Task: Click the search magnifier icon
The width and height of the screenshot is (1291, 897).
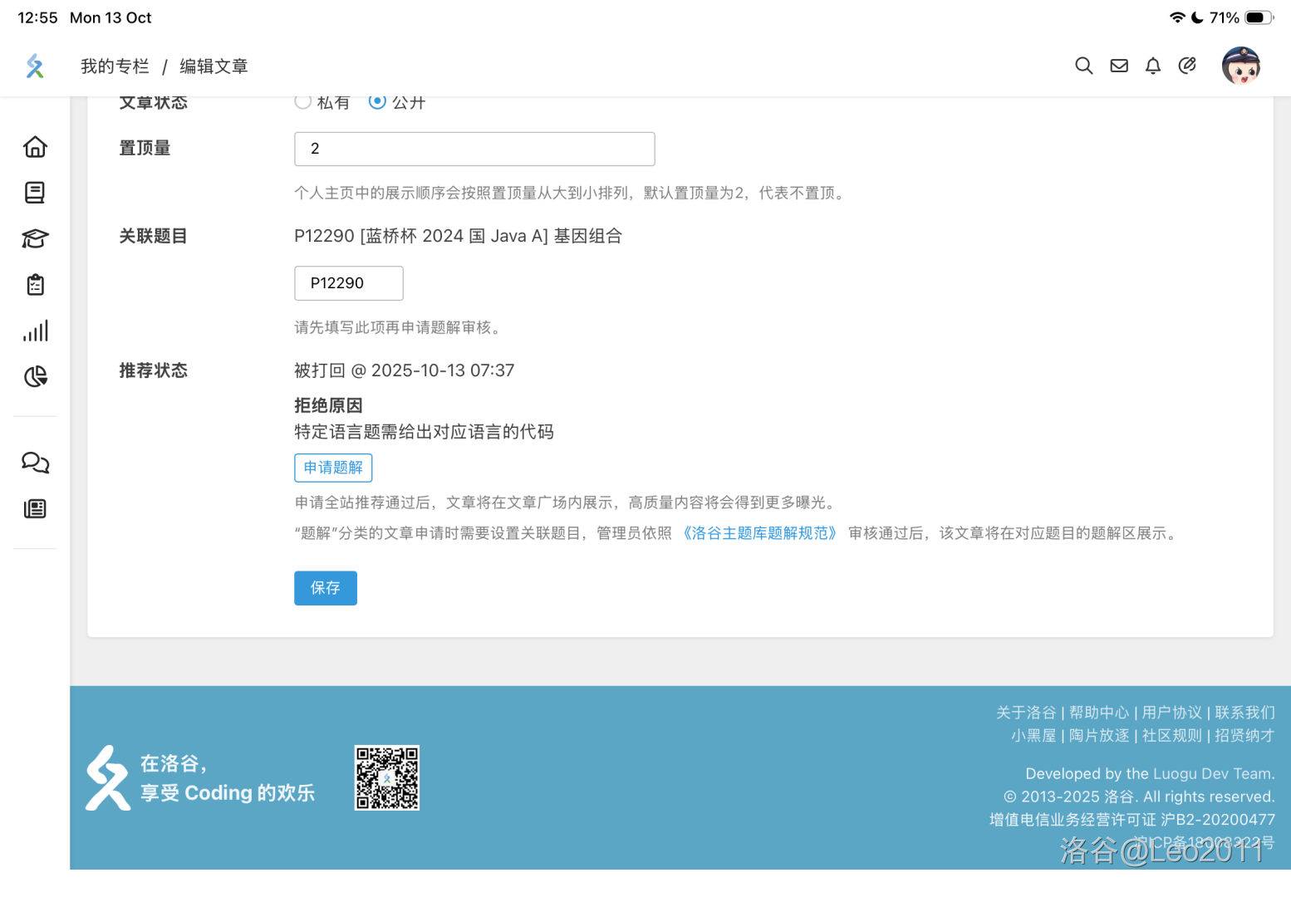Action: (x=1083, y=66)
